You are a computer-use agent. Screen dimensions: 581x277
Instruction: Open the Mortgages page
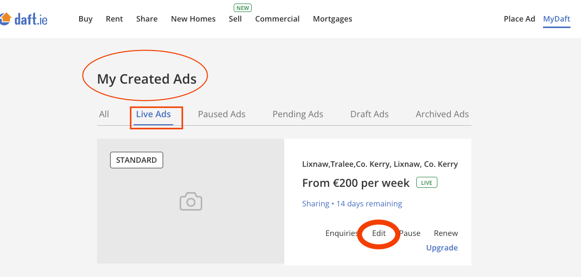332,19
